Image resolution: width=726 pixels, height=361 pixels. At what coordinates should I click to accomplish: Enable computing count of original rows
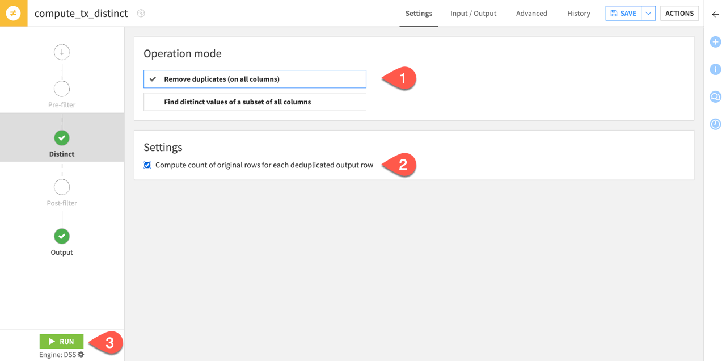(x=147, y=165)
